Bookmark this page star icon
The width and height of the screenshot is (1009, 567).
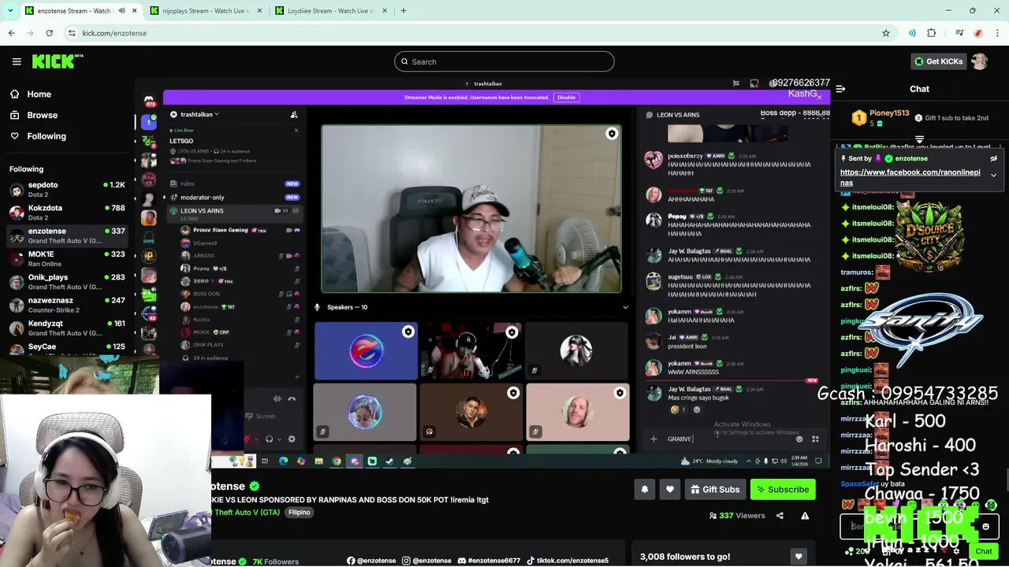click(x=886, y=33)
